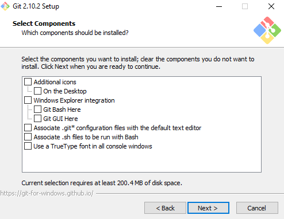Tick the Git GUI Here checkbox
284x219 pixels.
point(37,119)
